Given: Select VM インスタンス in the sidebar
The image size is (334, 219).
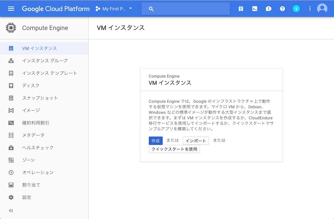Looking at the screenshot, I should [44, 48].
